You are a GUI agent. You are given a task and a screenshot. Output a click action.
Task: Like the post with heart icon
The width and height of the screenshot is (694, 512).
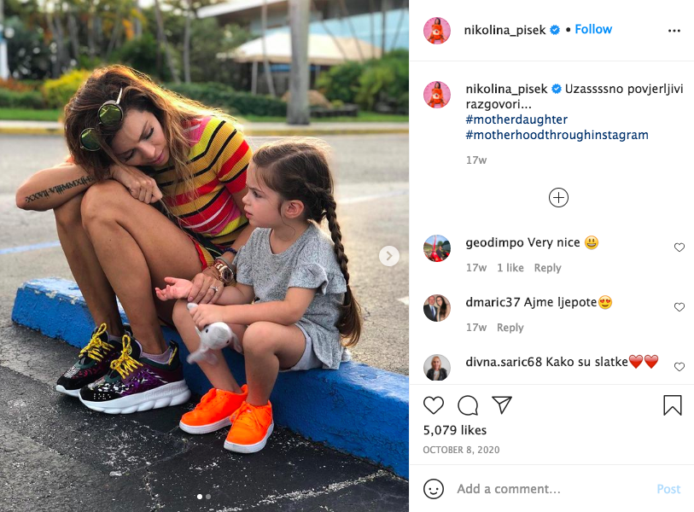point(434,405)
